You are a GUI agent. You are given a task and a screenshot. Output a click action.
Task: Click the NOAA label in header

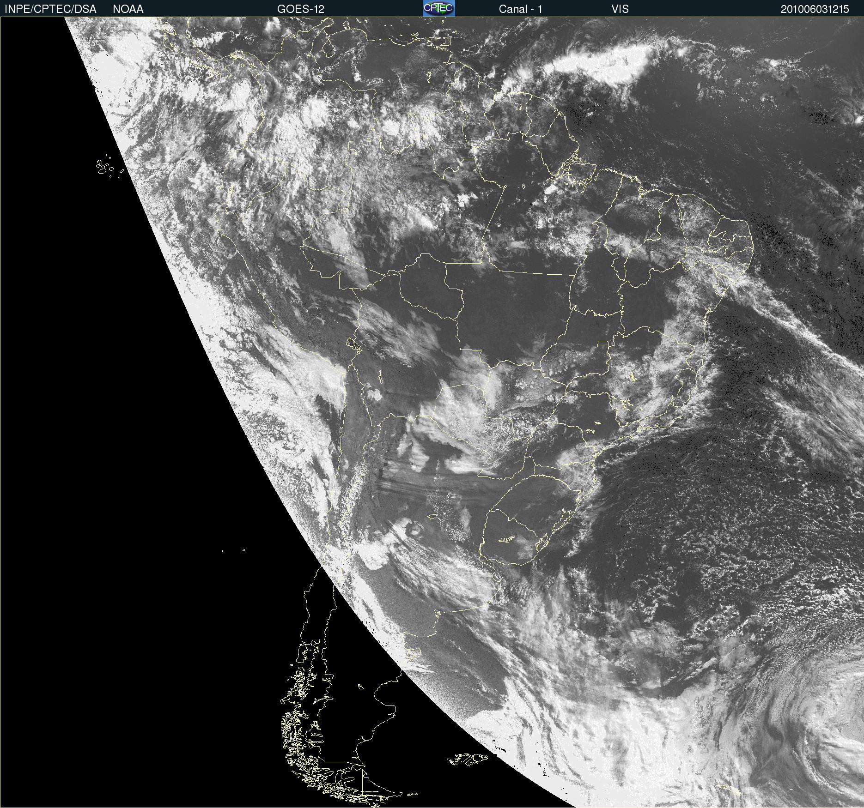coord(128,9)
